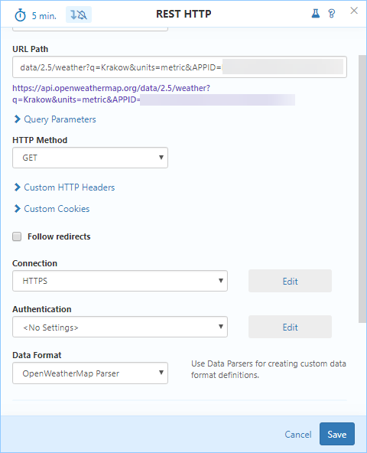The height and width of the screenshot is (453, 367).
Task: Click Edit next to Connection
Action: pyautogui.click(x=290, y=281)
